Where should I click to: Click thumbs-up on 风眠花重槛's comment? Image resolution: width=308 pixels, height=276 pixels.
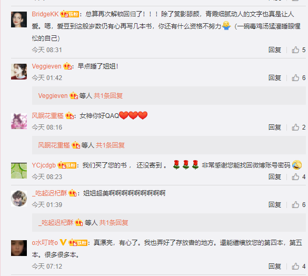295,127
